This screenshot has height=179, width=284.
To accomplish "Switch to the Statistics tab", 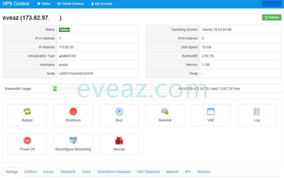I will tap(204, 172).
